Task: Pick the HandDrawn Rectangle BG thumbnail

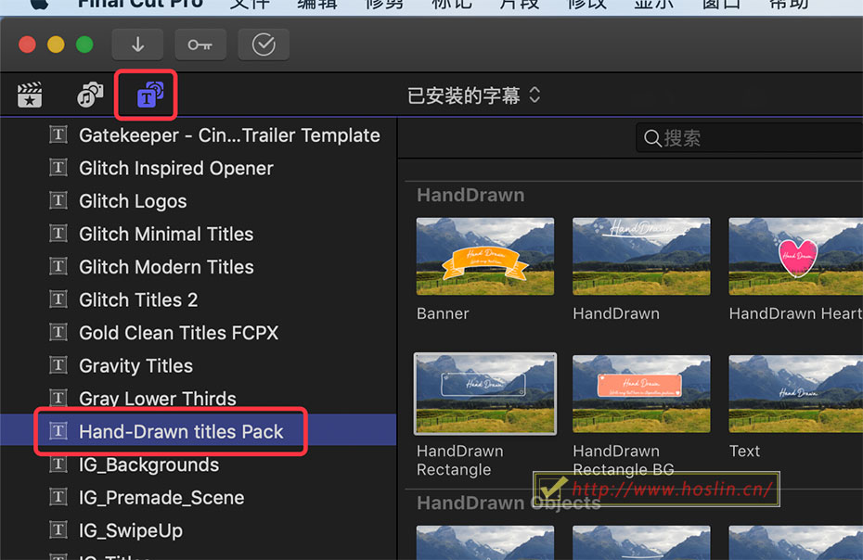Action: tap(641, 394)
